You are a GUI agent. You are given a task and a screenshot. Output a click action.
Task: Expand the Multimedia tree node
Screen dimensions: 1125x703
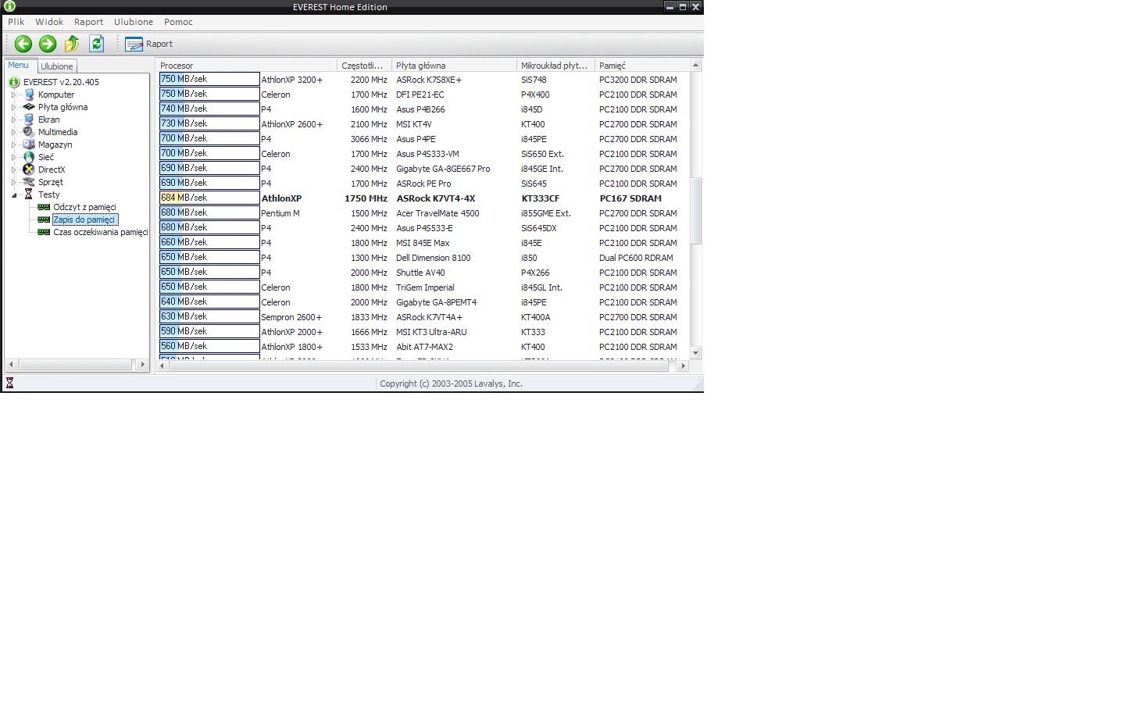13,132
